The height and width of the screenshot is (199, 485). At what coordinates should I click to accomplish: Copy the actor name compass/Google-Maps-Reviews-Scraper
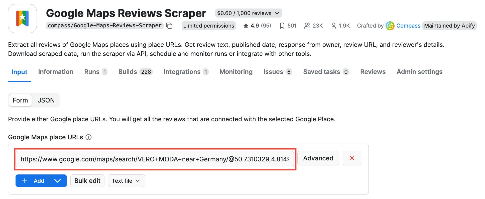[x=169, y=26]
